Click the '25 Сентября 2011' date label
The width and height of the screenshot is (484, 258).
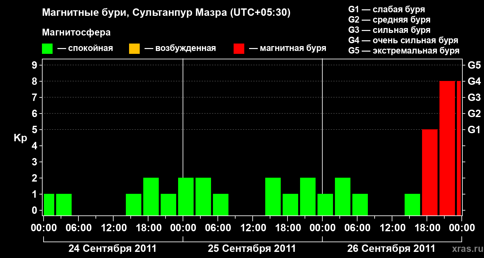252,249
